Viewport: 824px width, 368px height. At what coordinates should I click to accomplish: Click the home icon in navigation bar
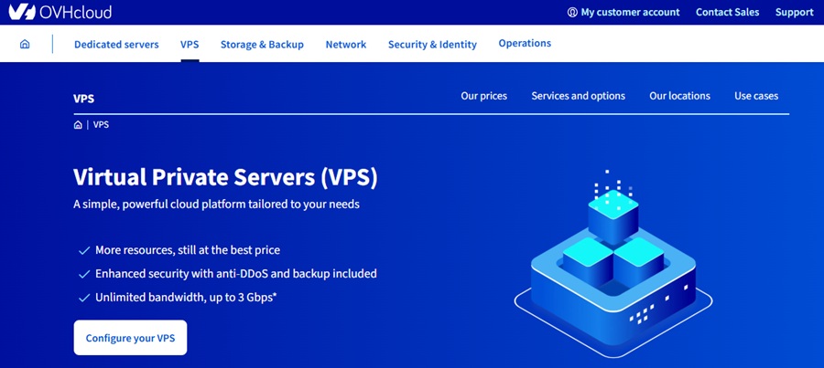tap(25, 44)
